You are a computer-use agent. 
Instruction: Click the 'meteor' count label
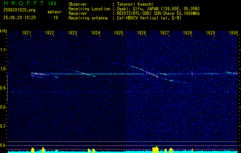coord(54,12)
